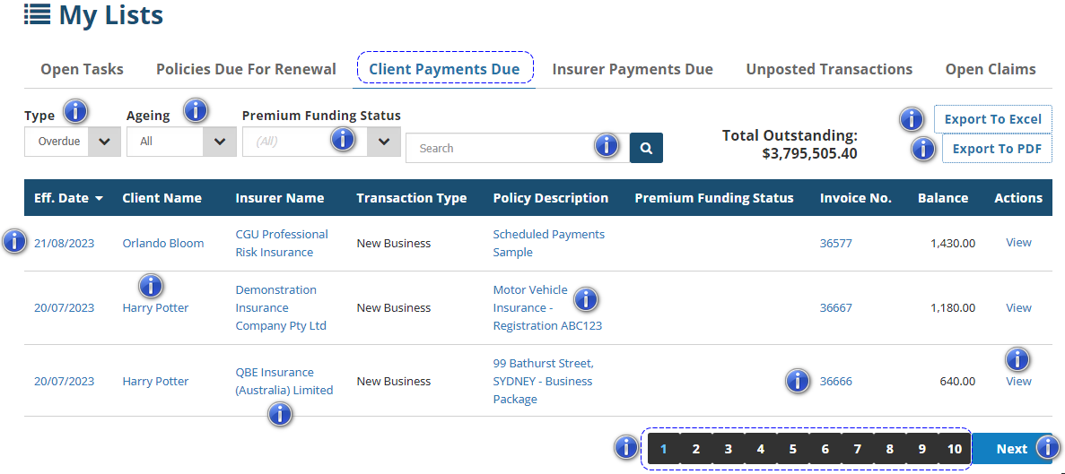This screenshot has height=474, width=1065.
Task: Switch to the Insurer Payments Due tab
Action: [x=633, y=69]
